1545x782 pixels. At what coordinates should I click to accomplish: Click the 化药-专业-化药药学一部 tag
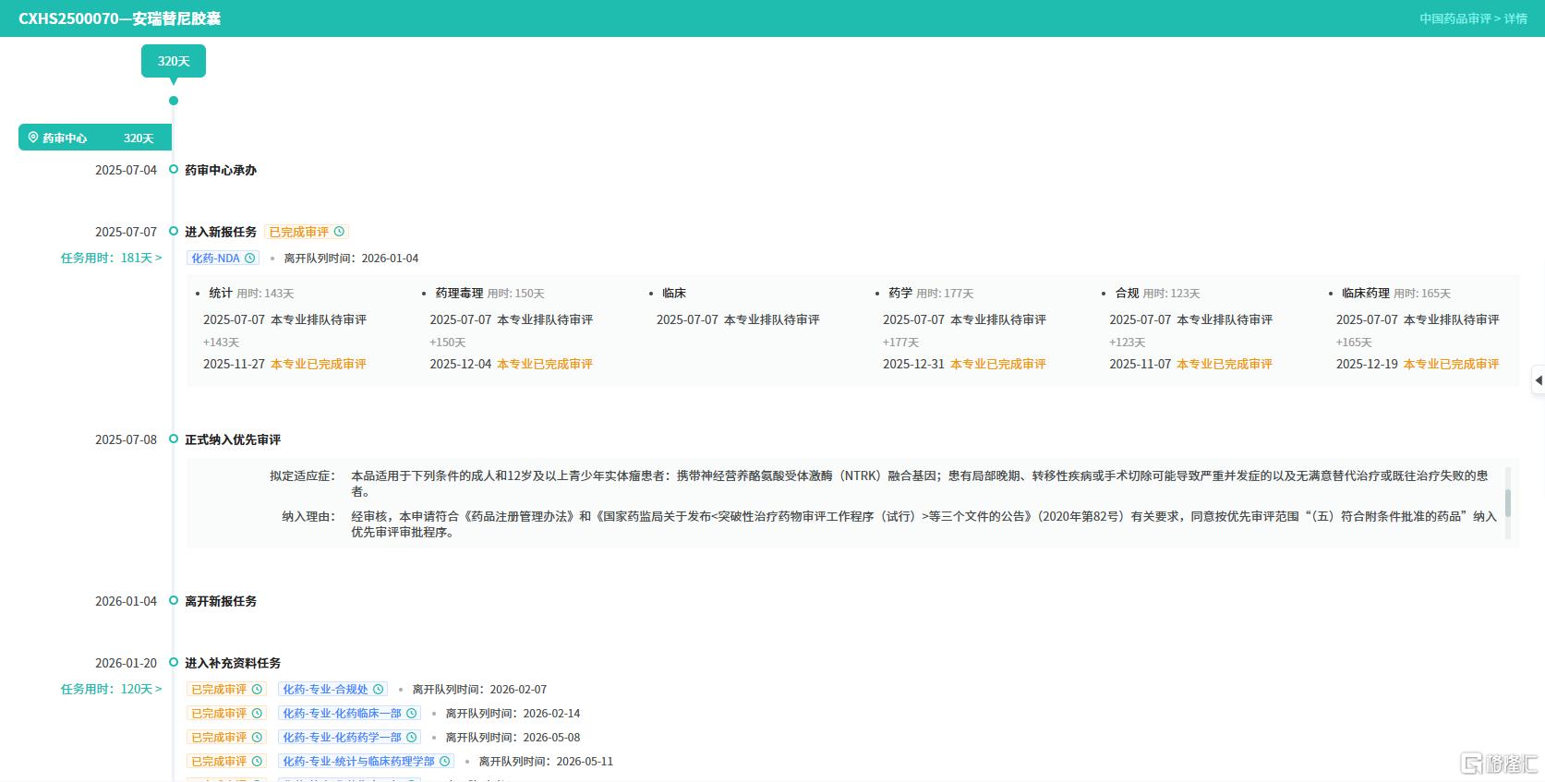pos(349,738)
